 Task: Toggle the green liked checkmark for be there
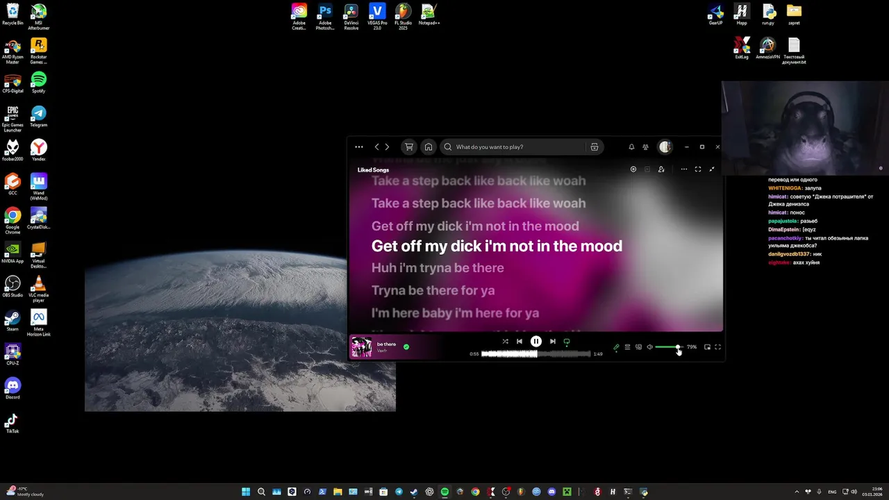pos(406,347)
